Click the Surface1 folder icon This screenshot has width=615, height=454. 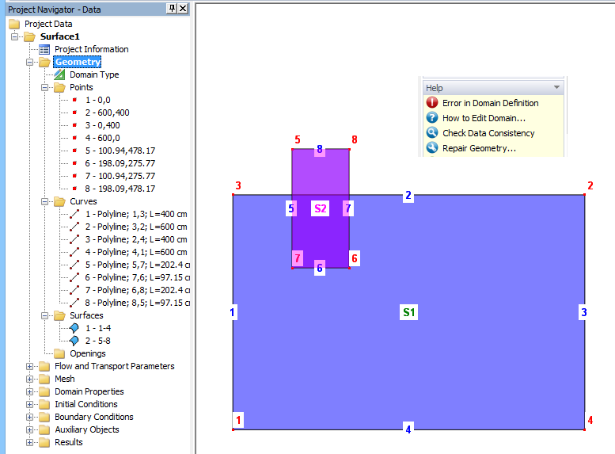click(29, 37)
